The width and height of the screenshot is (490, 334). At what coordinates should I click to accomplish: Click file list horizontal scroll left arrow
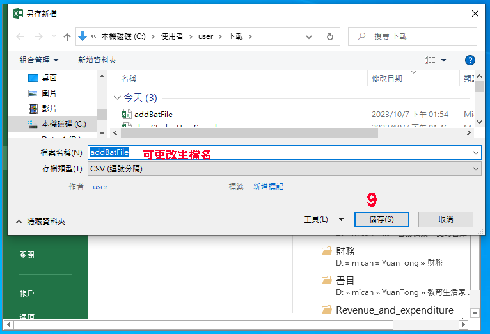click(x=115, y=133)
